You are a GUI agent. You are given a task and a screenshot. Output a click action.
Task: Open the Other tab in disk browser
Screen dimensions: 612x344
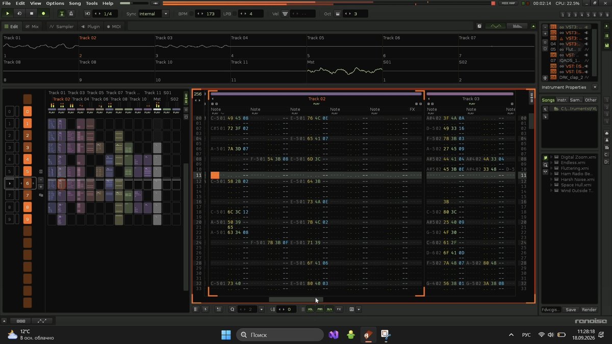(x=591, y=100)
